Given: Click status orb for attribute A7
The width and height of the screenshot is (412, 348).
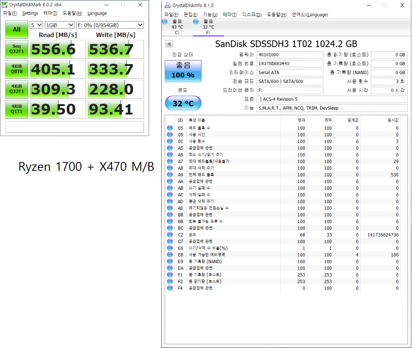Looking at the screenshot, I should pyautogui.click(x=170, y=161).
